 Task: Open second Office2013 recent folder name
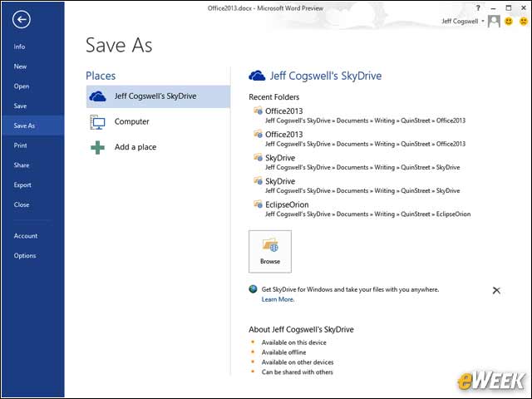click(x=283, y=135)
